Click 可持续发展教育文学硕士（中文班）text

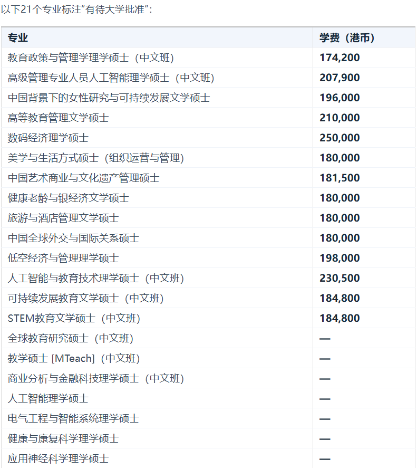[x=85, y=298]
